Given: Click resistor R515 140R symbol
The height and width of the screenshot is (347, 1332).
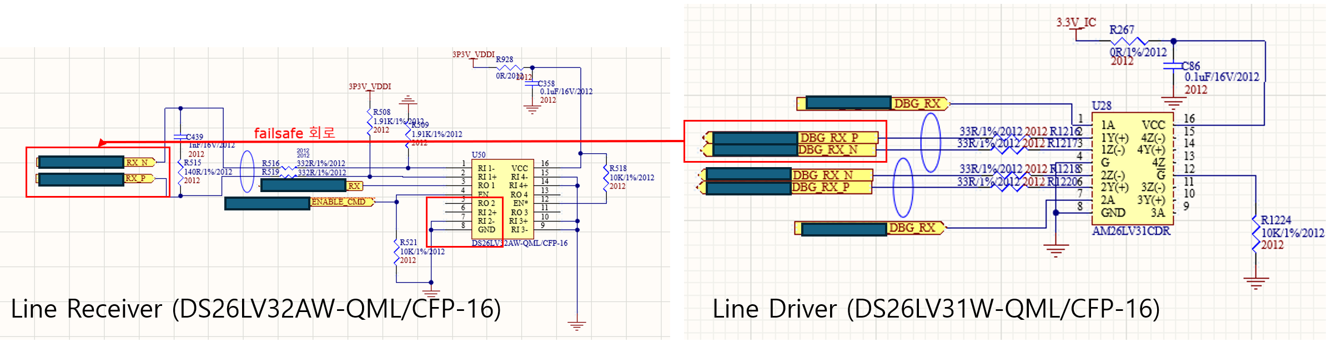Looking at the screenshot, I should pyautogui.click(x=180, y=172).
